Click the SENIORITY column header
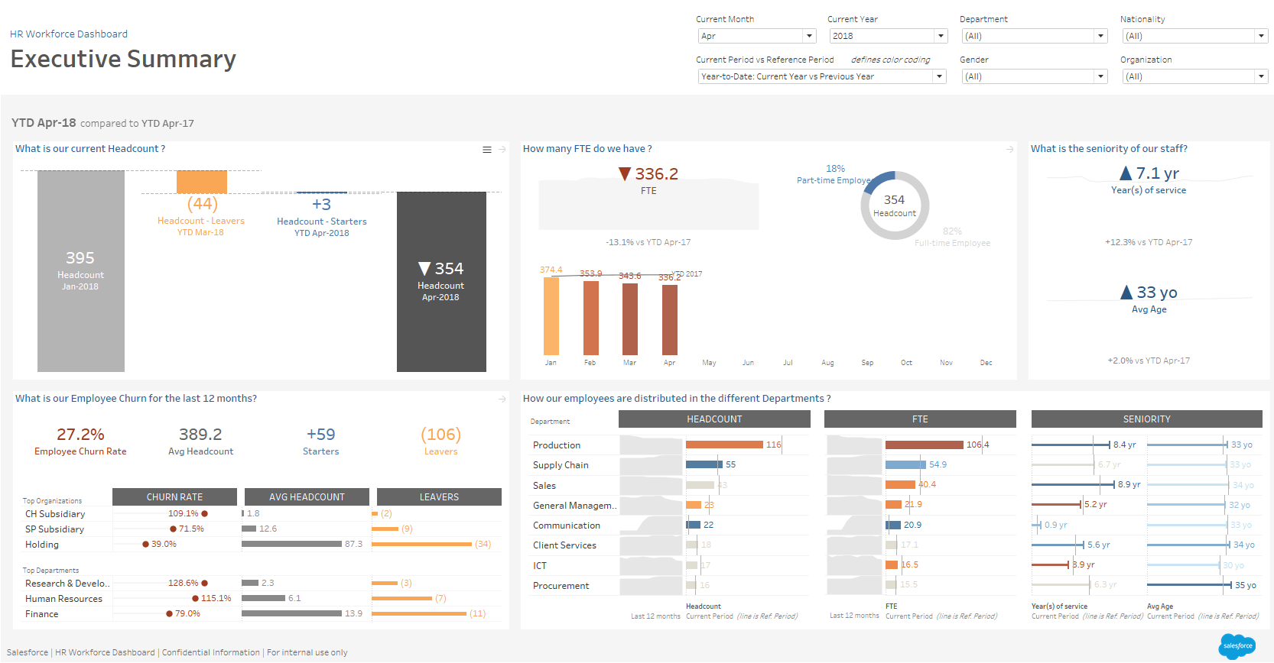This screenshot has height=663, width=1274. (1146, 419)
